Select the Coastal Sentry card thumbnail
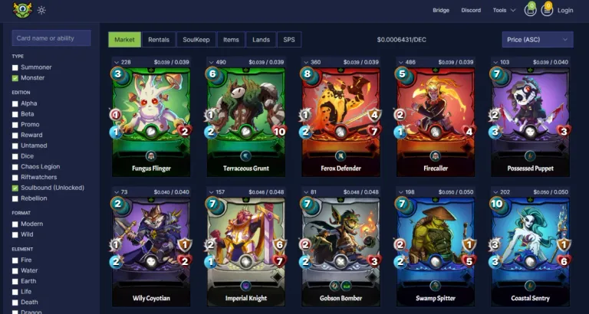Image resolution: width=589 pixels, height=314 pixels. point(530,251)
